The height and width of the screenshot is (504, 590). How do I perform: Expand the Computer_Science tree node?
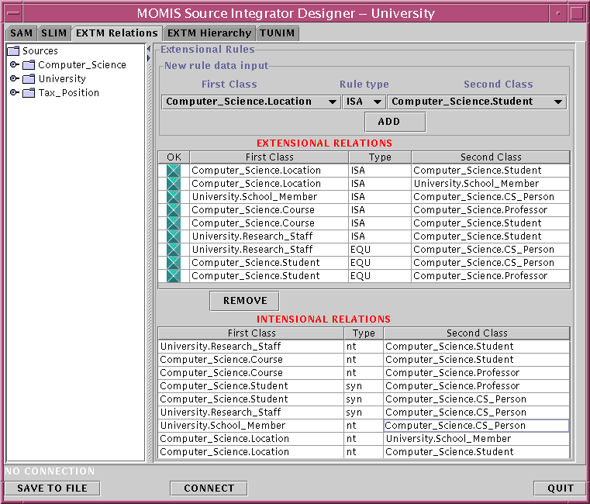14,65
